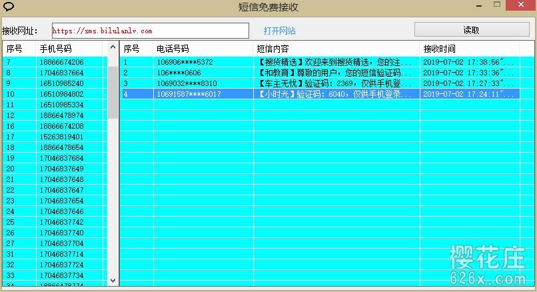Maximize the 短信免费接收 window

(497, 5)
